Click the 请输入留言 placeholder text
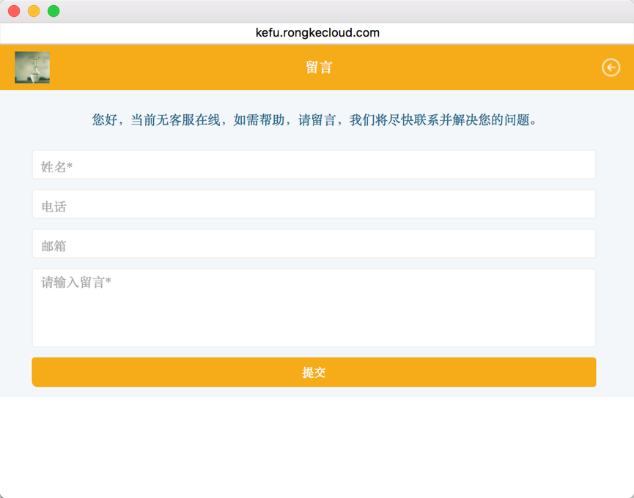 pos(76,283)
